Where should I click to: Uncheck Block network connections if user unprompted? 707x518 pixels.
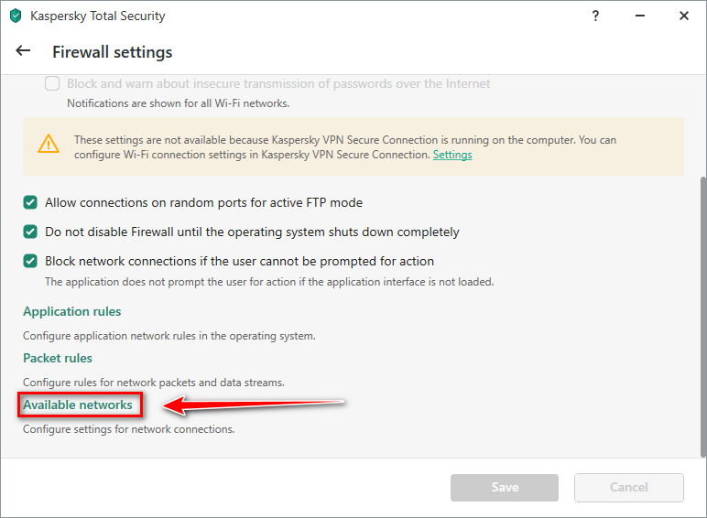tap(30, 261)
